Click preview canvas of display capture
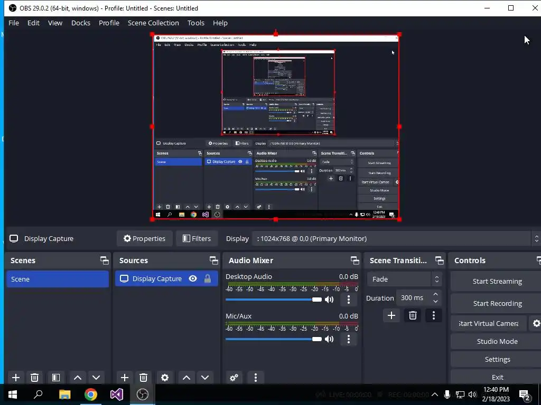The height and width of the screenshot is (405, 541). (x=276, y=127)
